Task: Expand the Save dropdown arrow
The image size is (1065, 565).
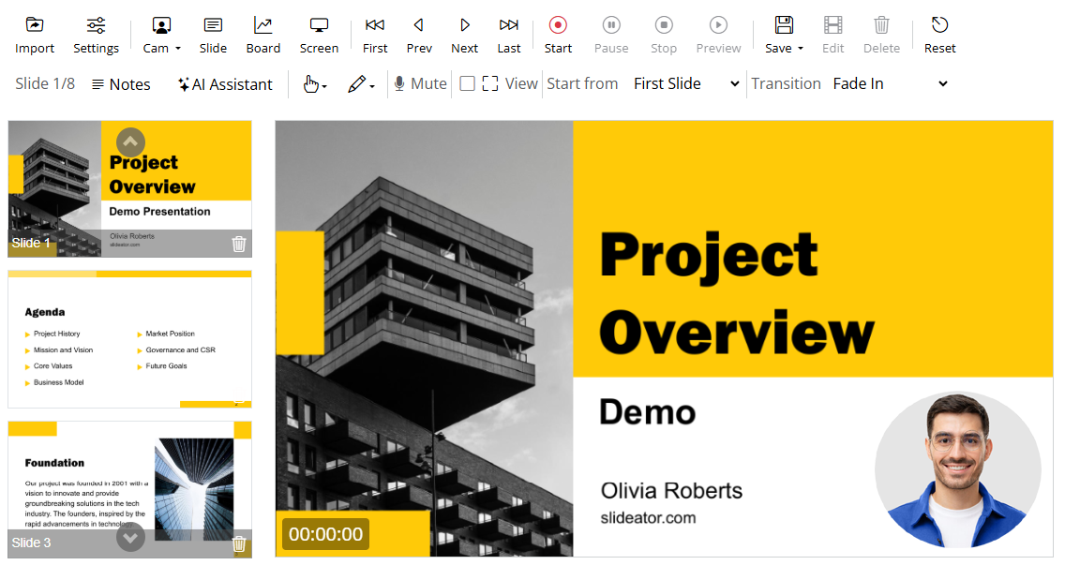Action: pyautogui.click(x=801, y=48)
